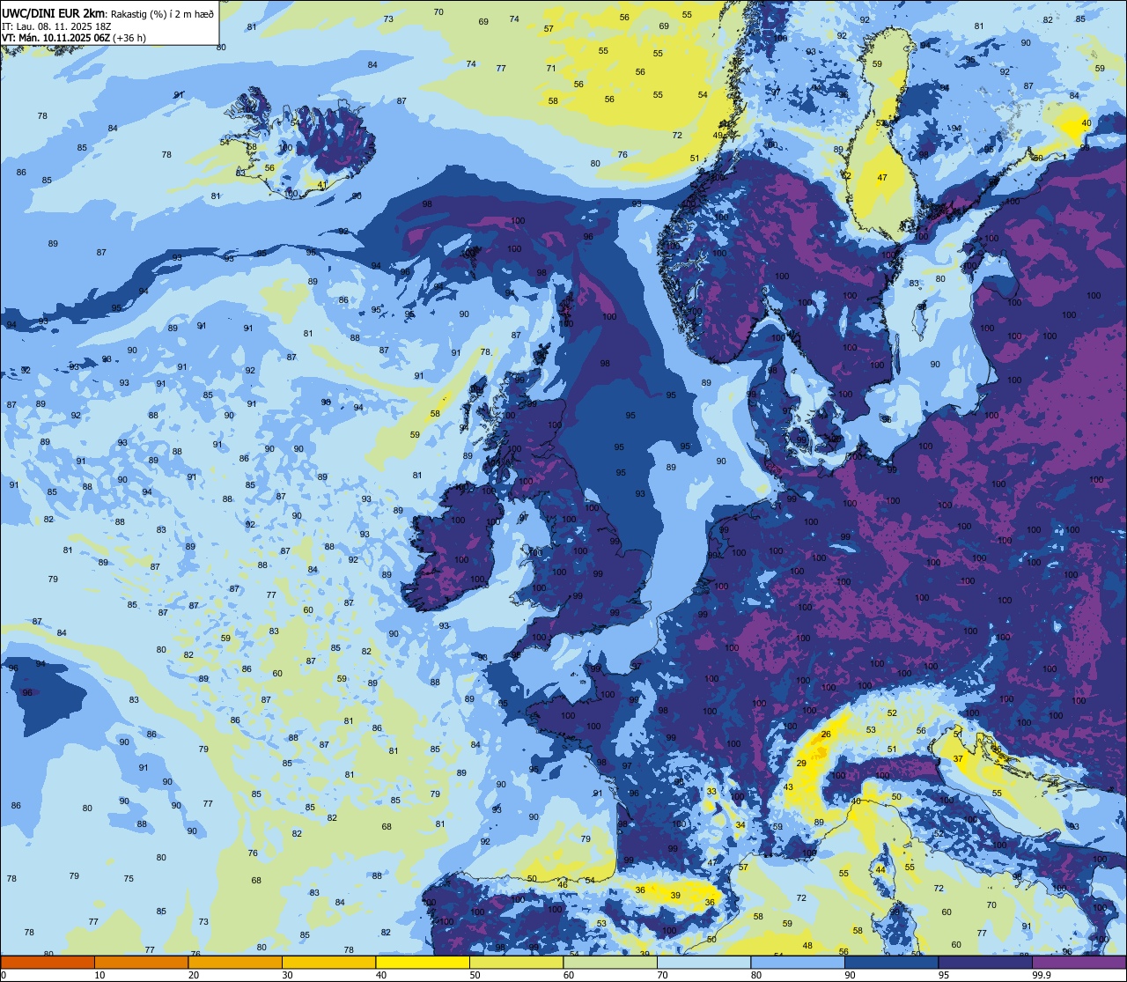The width and height of the screenshot is (1127, 982).
Task: Click the '10' legend tick label
Action: (x=99, y=975)
